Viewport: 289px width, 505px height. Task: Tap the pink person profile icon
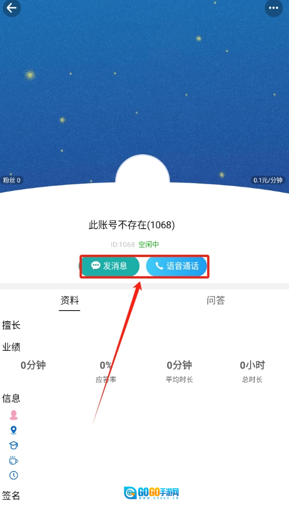tap(14, 415)
